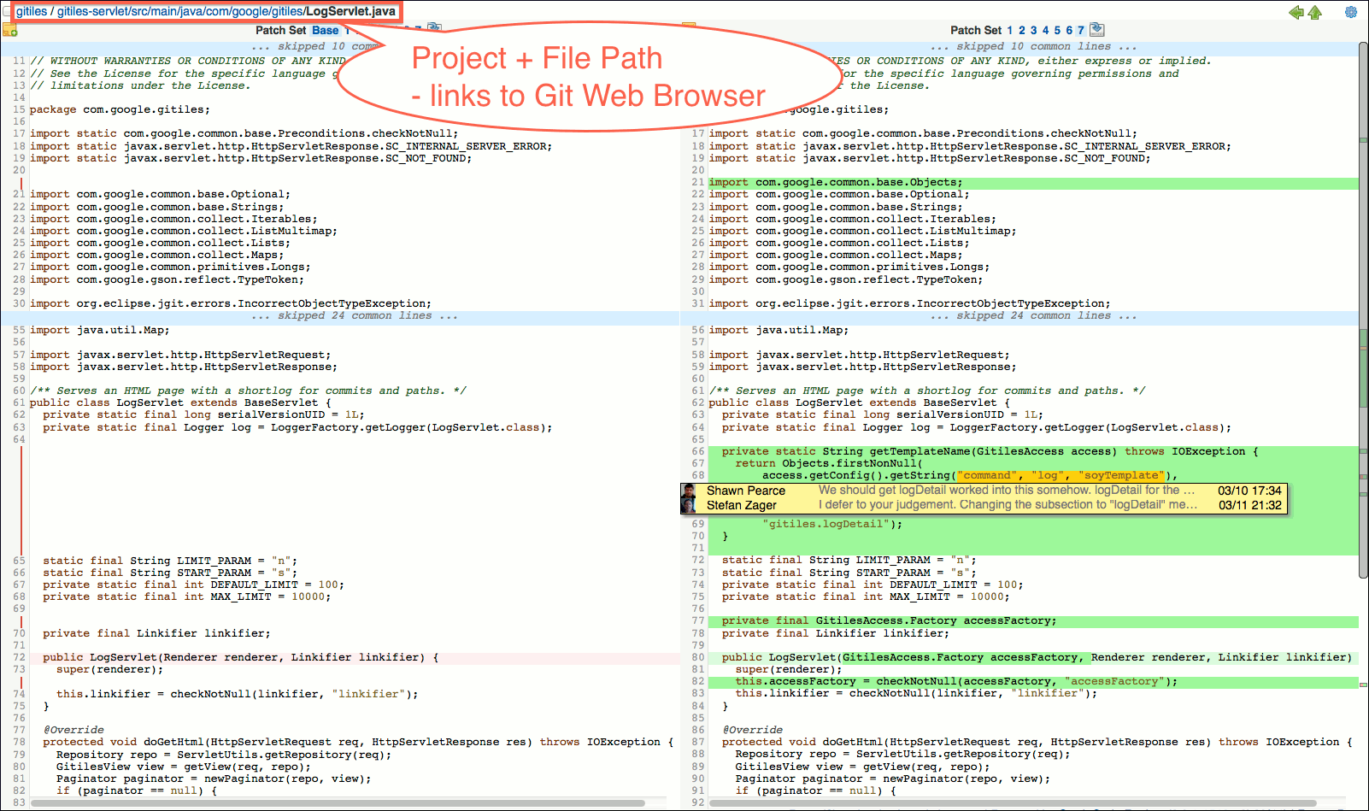Expand 'skipped 10 common lines' in the right pane

pyautogui.click(x=1032, y=45)
